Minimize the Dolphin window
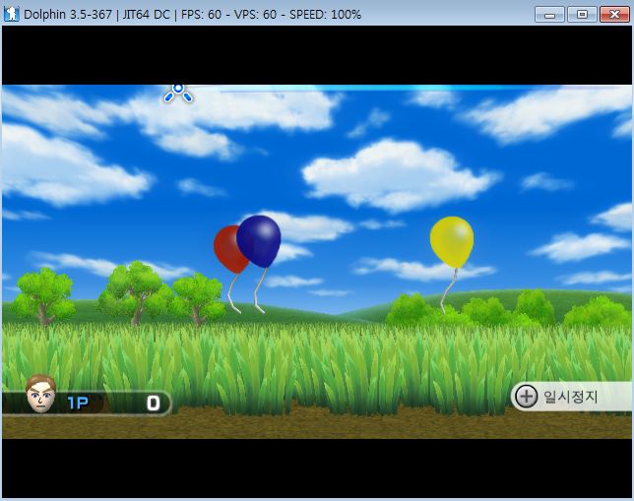Viewport: 634px width, 501px height. click(x=549, y=15)
